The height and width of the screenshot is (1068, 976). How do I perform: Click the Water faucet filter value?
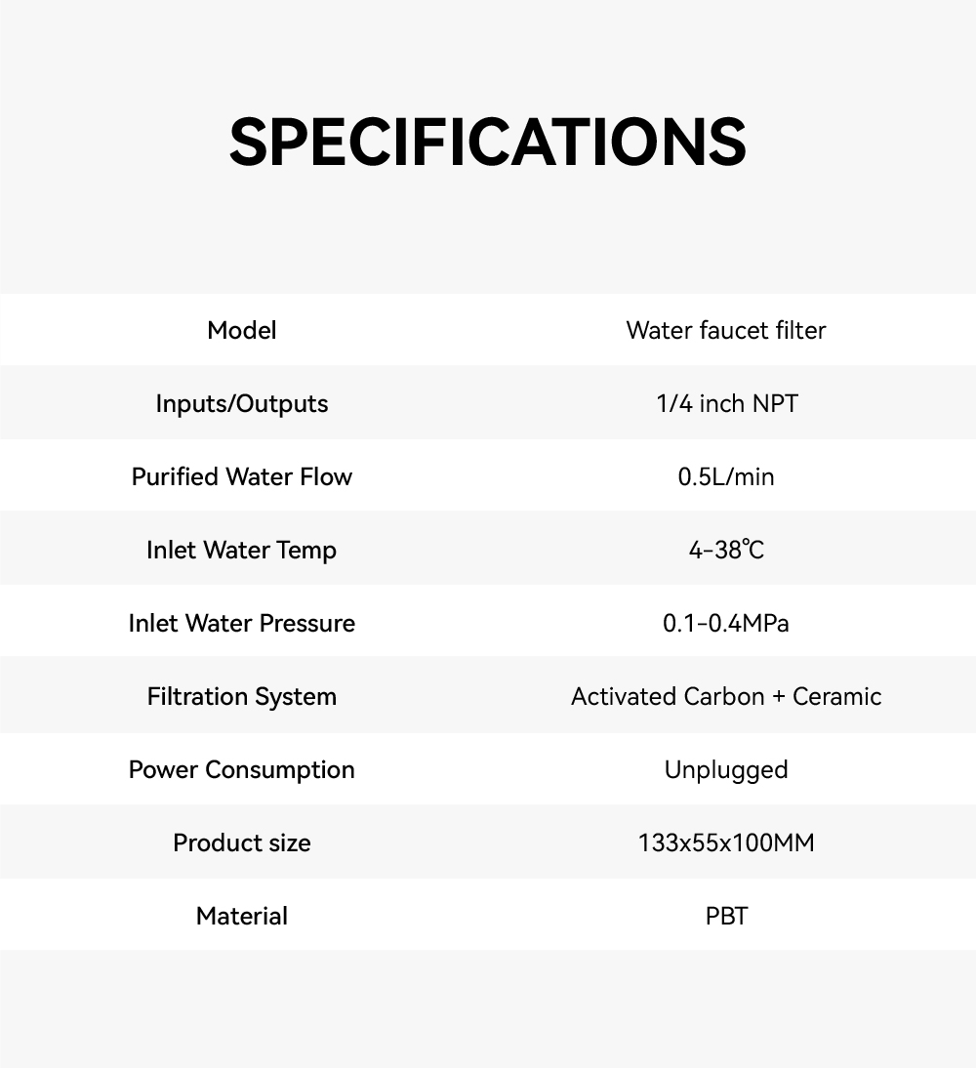(726, 330)
